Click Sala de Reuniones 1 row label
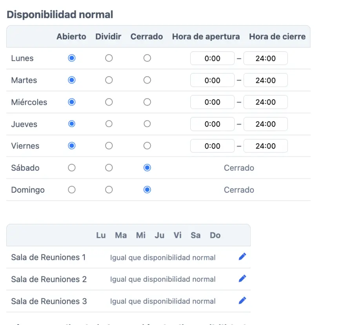Viewport: 353px width, 325px height. click(48, 257)
